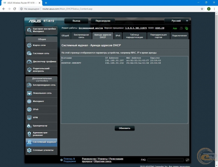The image size is (218, 167).
Task: Click the ASUS RT-N19 logo
Action: pos(41,21)
